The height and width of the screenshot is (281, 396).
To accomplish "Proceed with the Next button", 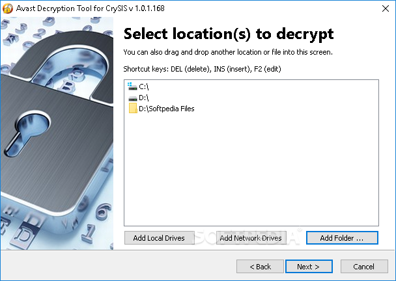I will click(x=309, y=267).
